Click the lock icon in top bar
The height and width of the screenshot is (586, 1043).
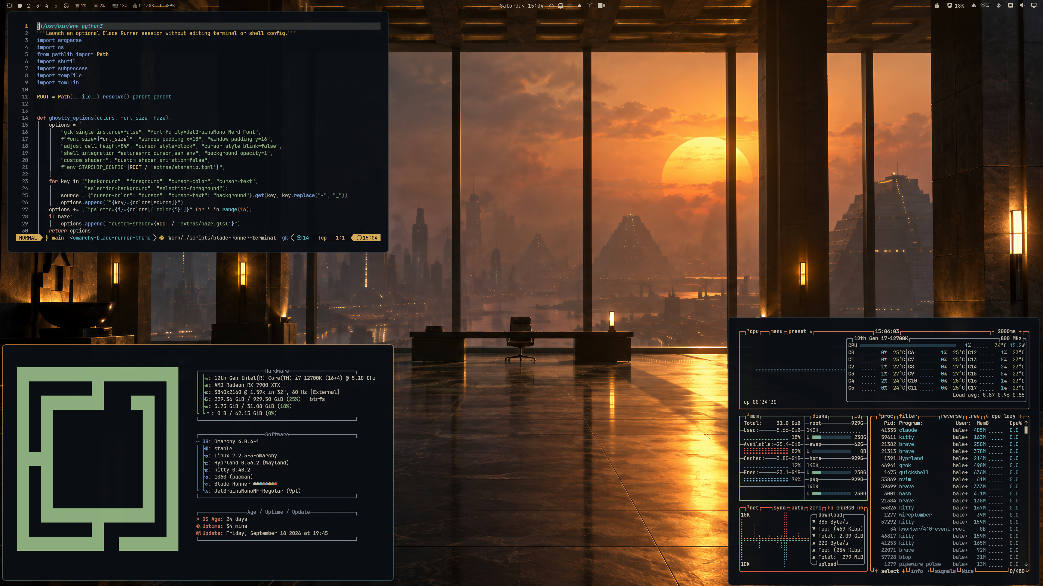(x=937, y=6)
